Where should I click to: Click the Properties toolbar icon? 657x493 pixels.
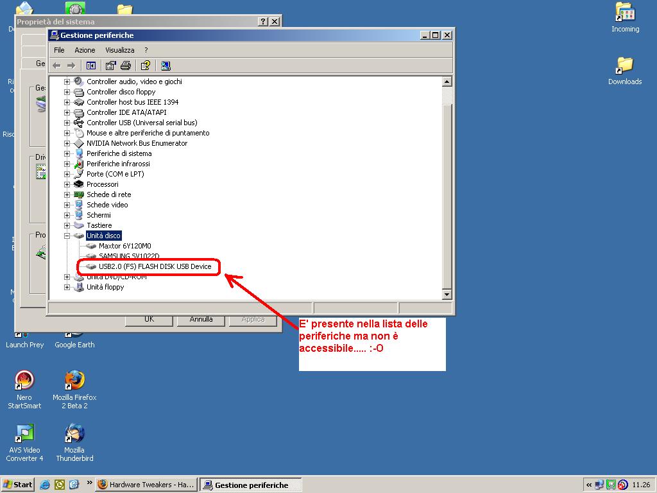111,65
